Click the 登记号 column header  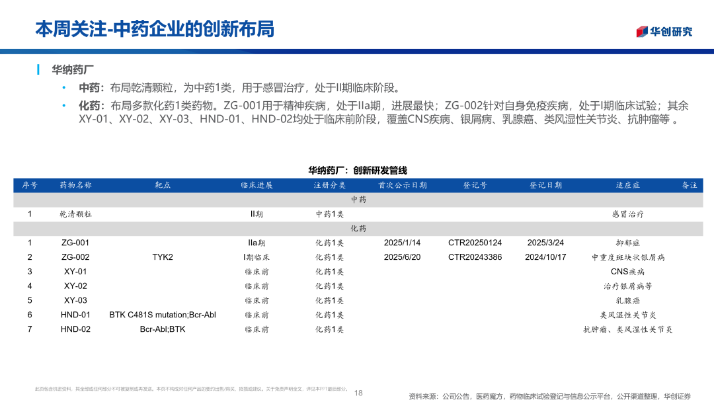pyautogui.click(x=475, y=185)
